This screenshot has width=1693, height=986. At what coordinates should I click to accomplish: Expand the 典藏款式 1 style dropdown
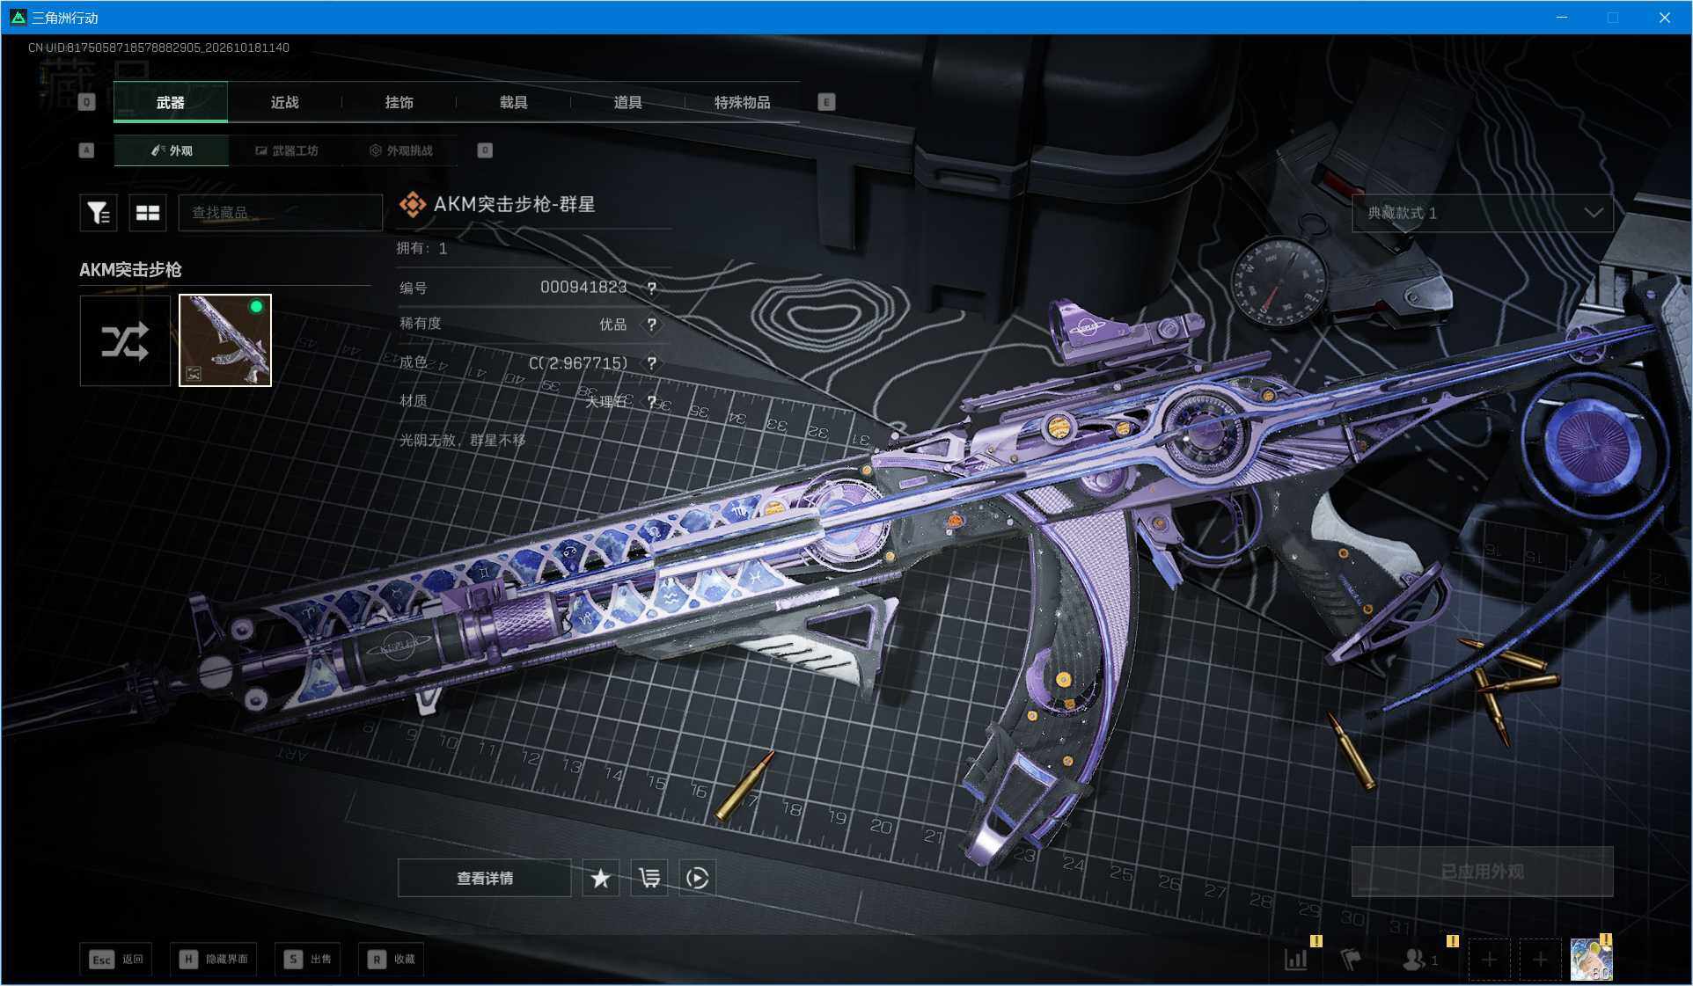point(1483,213)
